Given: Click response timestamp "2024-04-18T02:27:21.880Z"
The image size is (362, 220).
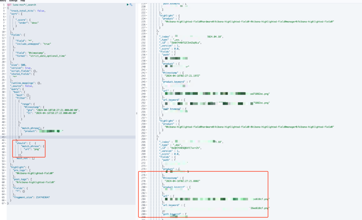Looking at the screenshot, I should click(182, 181).
